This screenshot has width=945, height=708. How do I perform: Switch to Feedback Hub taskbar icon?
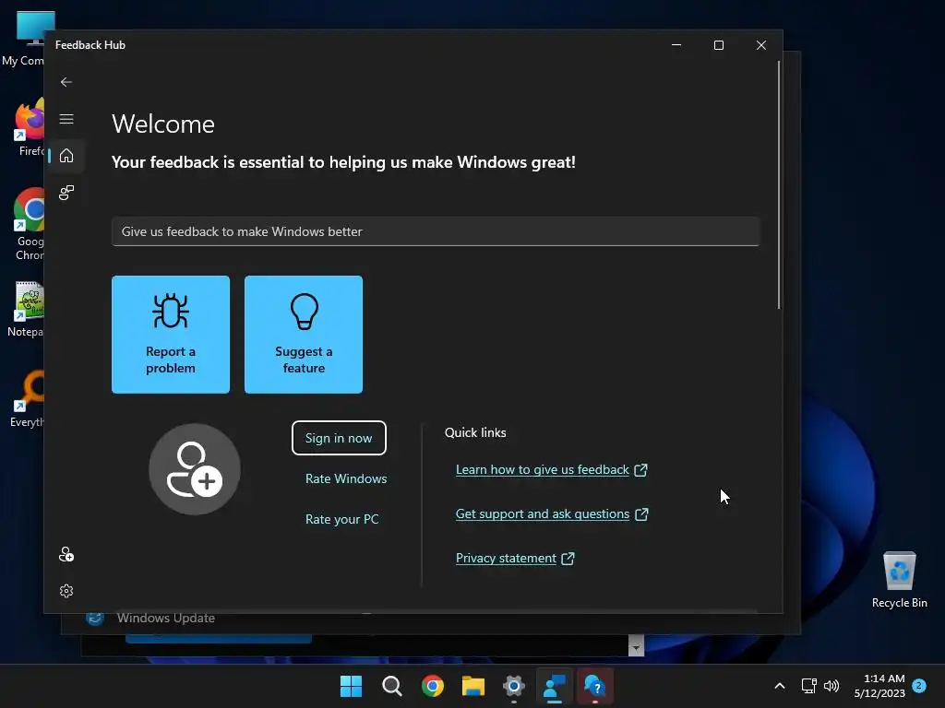[555, 686]
